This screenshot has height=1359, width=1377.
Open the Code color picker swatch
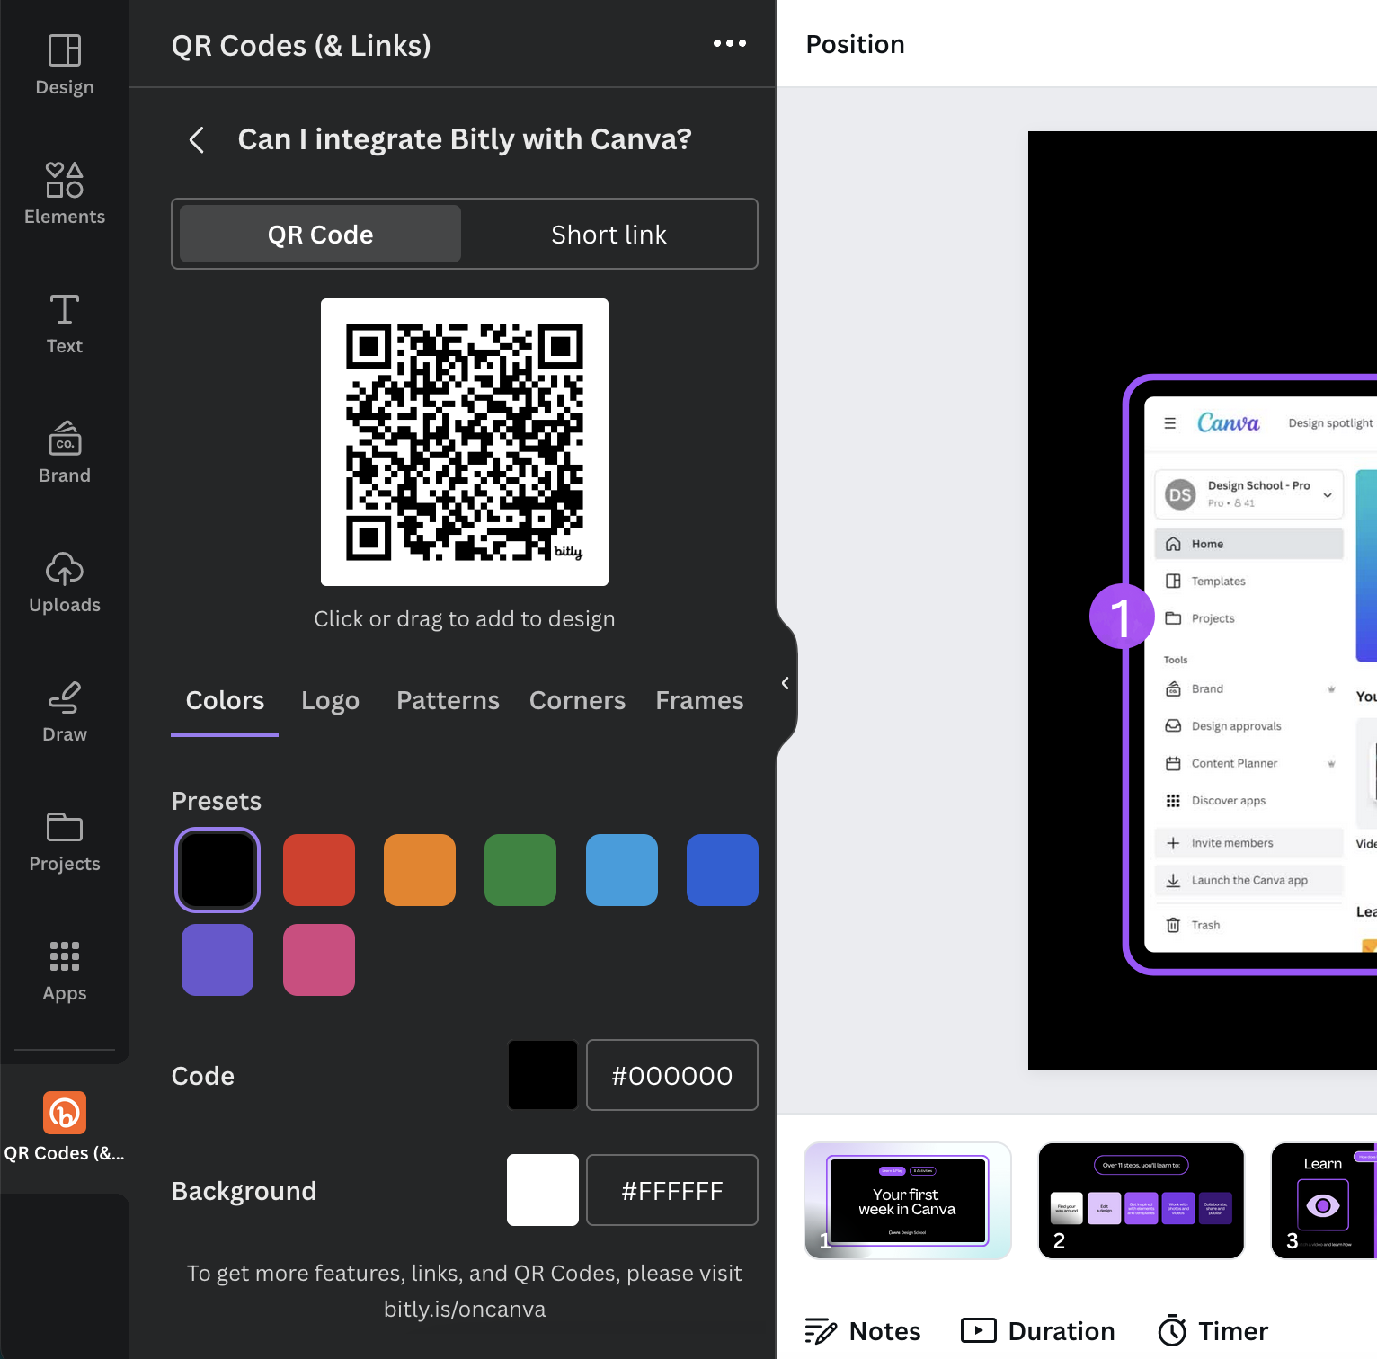click(x=543, y=1075)
